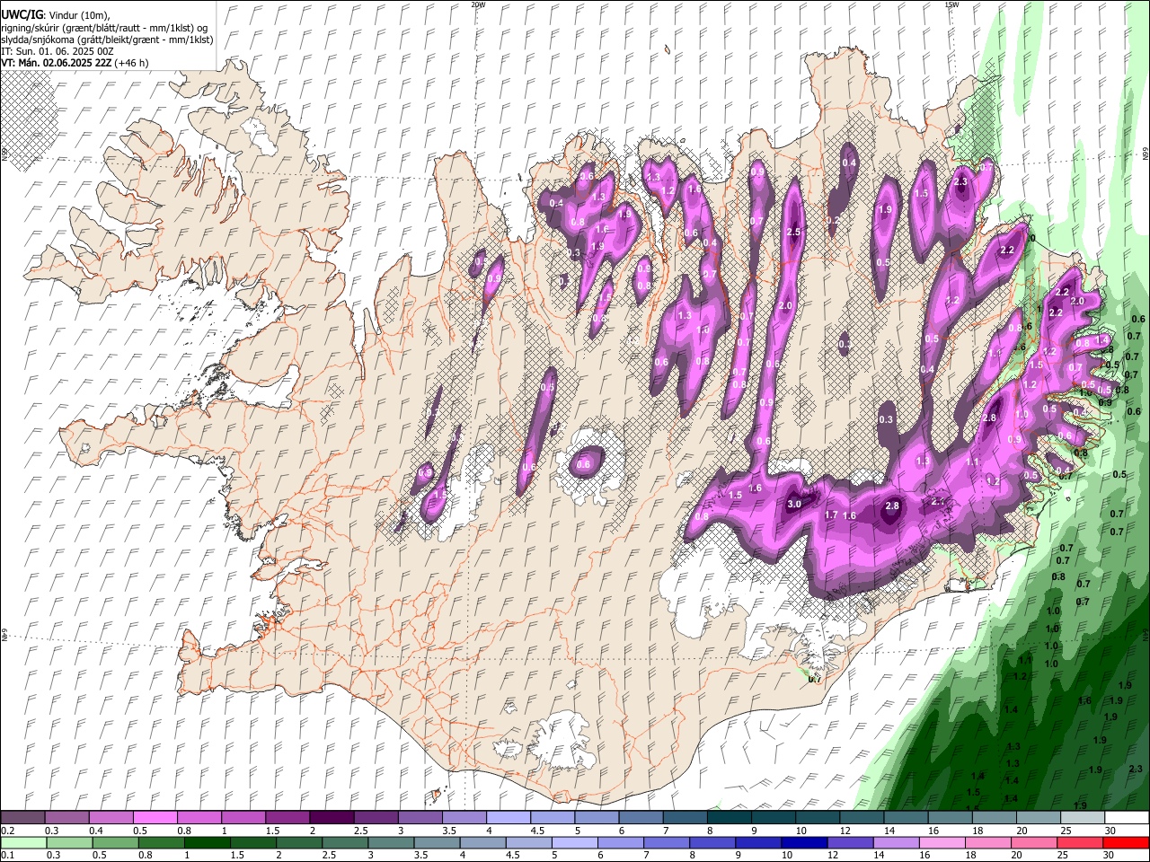1150x862 pixels.
Task: Click the 4.5 swatch in the upper legend row
Action: (553, 818)
